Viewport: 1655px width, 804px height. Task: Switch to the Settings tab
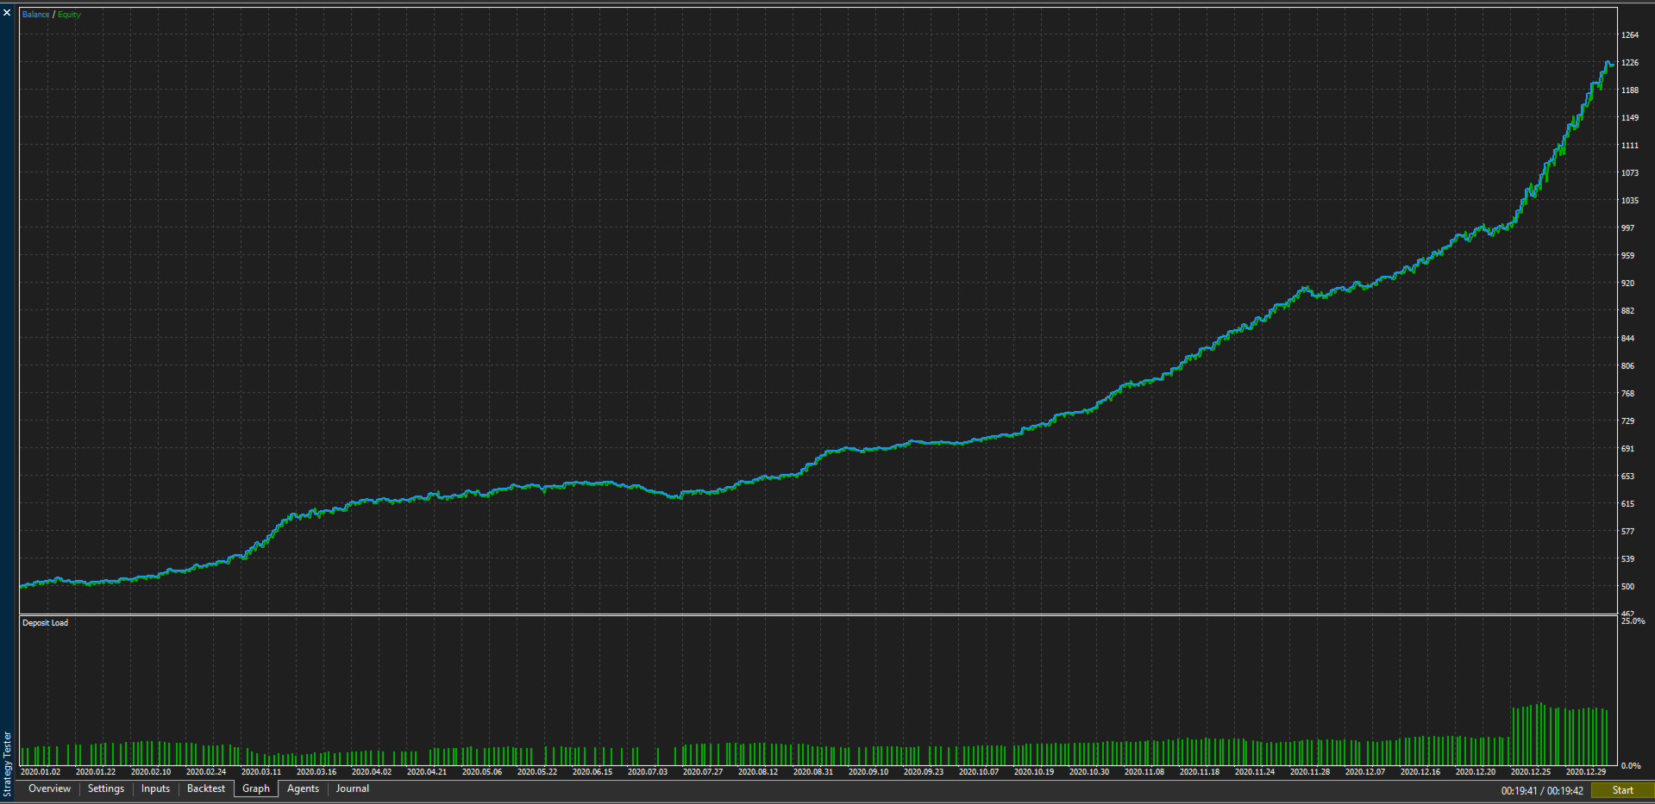tap(106, 788)
